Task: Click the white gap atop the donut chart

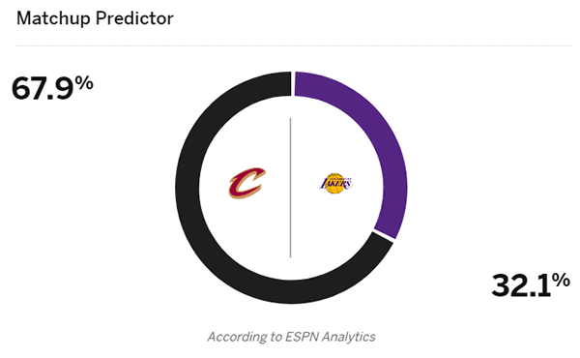Action: pyautogui.click(x=293, y=83)
